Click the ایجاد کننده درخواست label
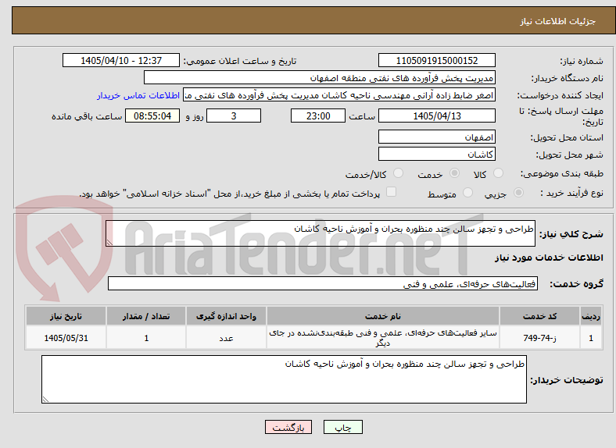Viewport: 616px width, 448px height. (x=560, y=96)
